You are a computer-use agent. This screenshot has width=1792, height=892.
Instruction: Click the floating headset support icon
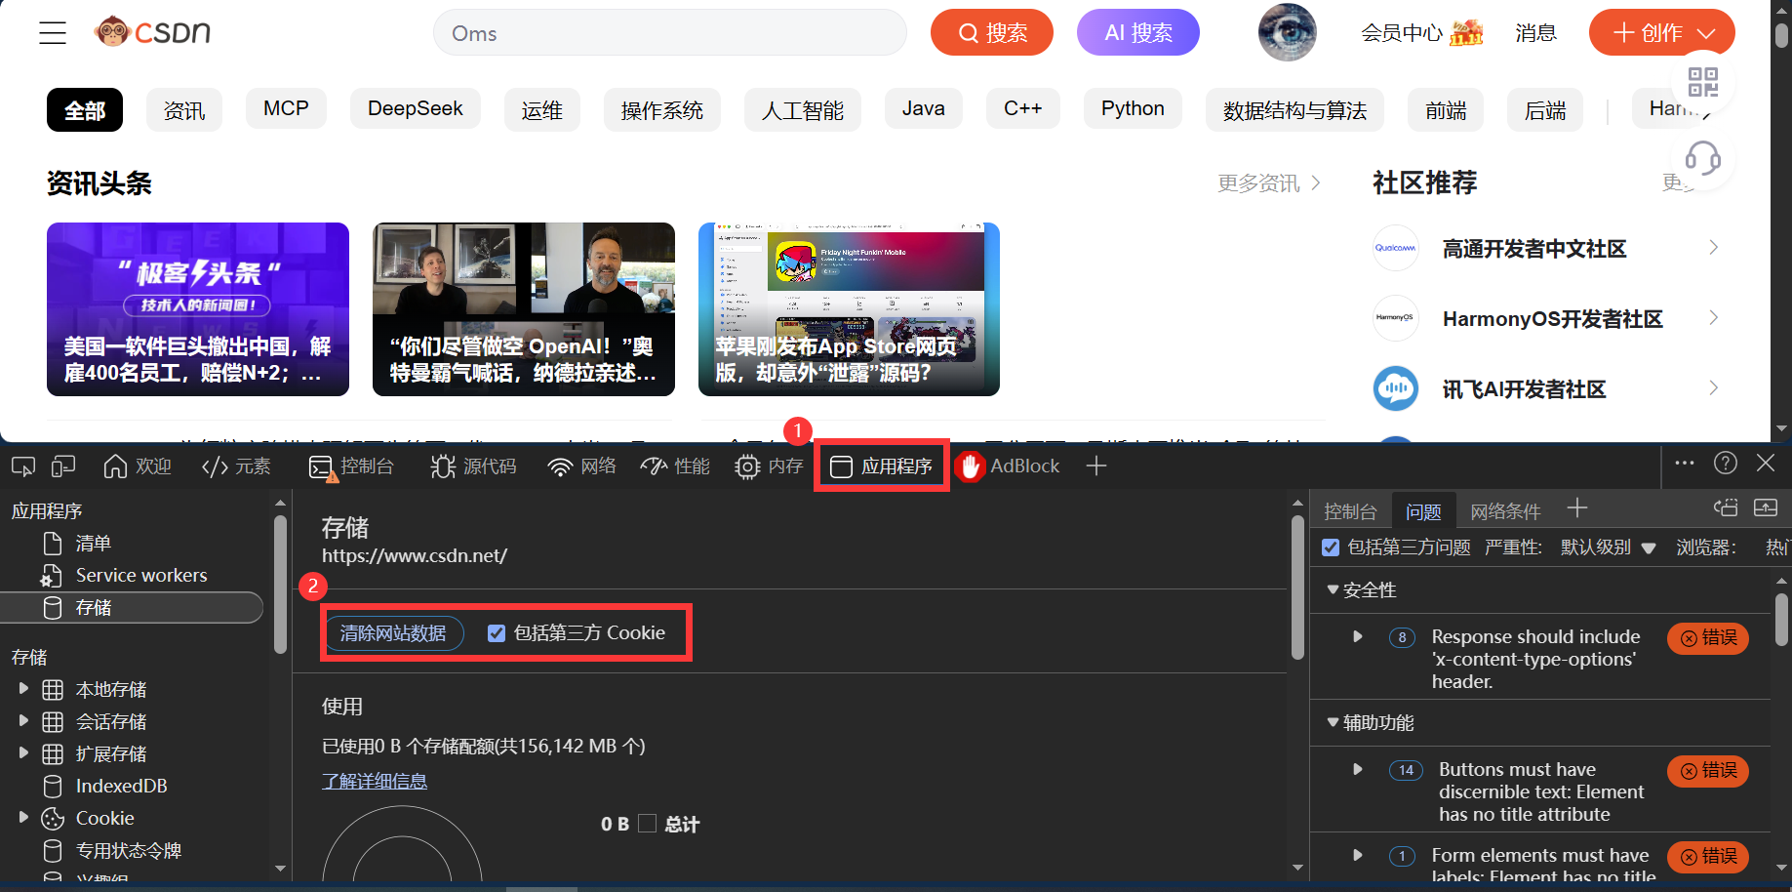tap(1704, 159)
